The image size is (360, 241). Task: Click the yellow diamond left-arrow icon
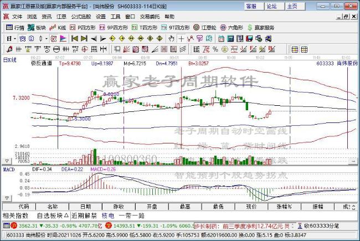click(x=112, y=39)
